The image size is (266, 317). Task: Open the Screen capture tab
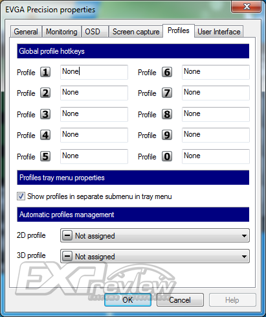(136, 32)
